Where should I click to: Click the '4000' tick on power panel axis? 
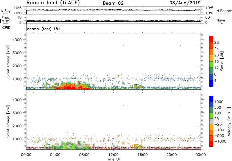[17, 40]
